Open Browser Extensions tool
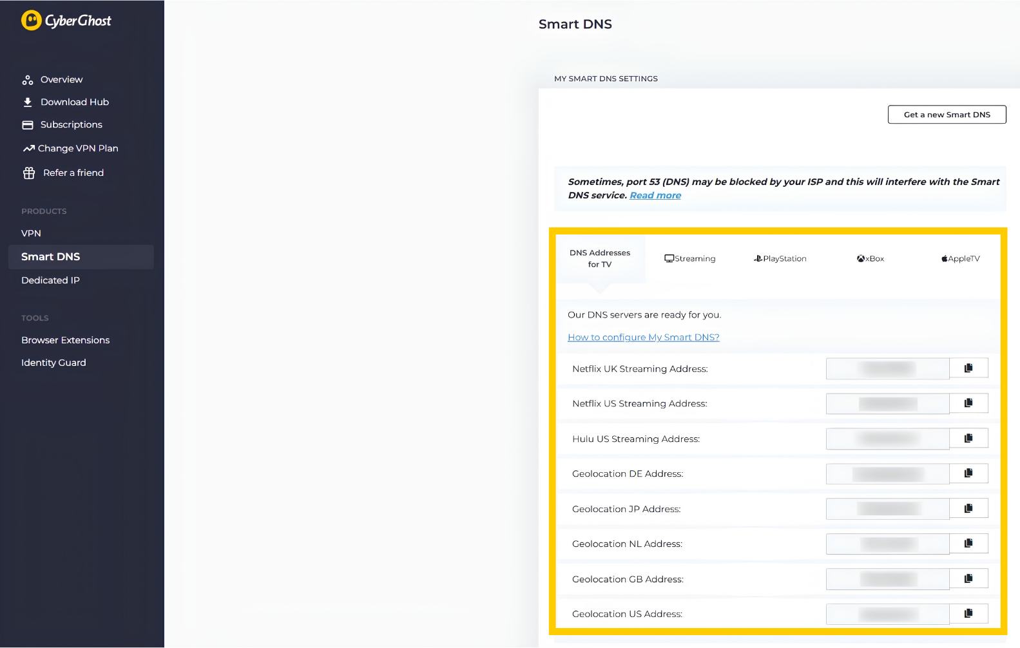Image resolution: width=1020 pixels, height=648 pixels. click(66, 341)
